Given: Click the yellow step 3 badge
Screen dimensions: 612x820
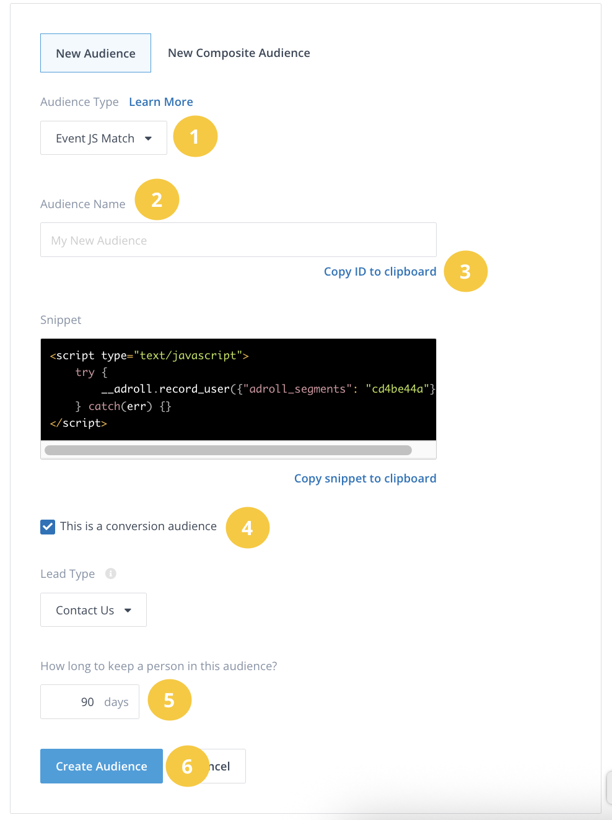Looking at the screenshot, I should click(x=466, y=271).
